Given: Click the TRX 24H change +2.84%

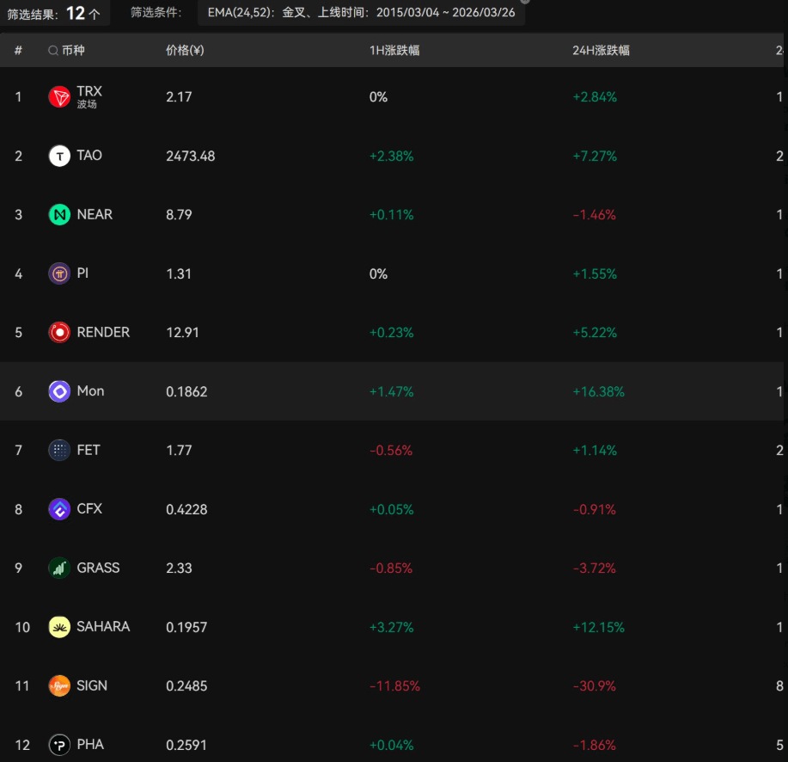Looking at the screenshot, I should 595,97.
